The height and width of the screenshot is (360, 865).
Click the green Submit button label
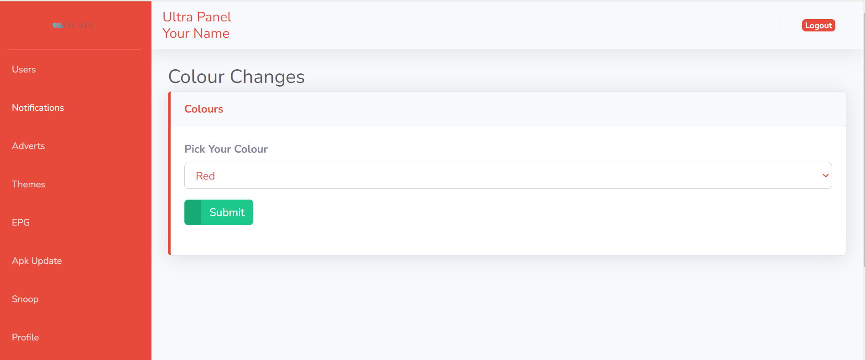pos(227,212)
